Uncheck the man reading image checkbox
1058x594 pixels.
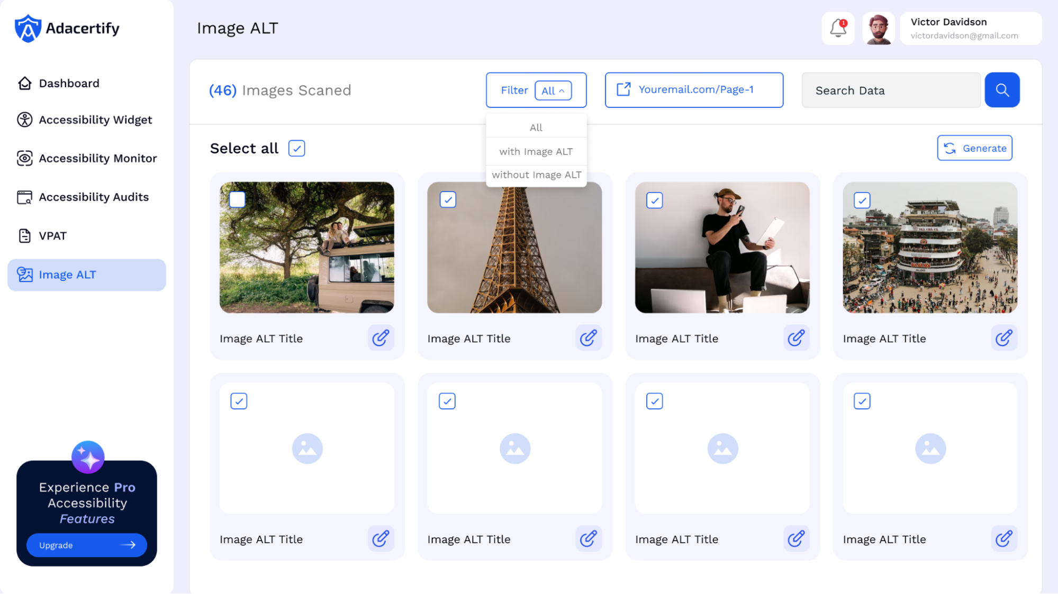(x=655, y=200)
